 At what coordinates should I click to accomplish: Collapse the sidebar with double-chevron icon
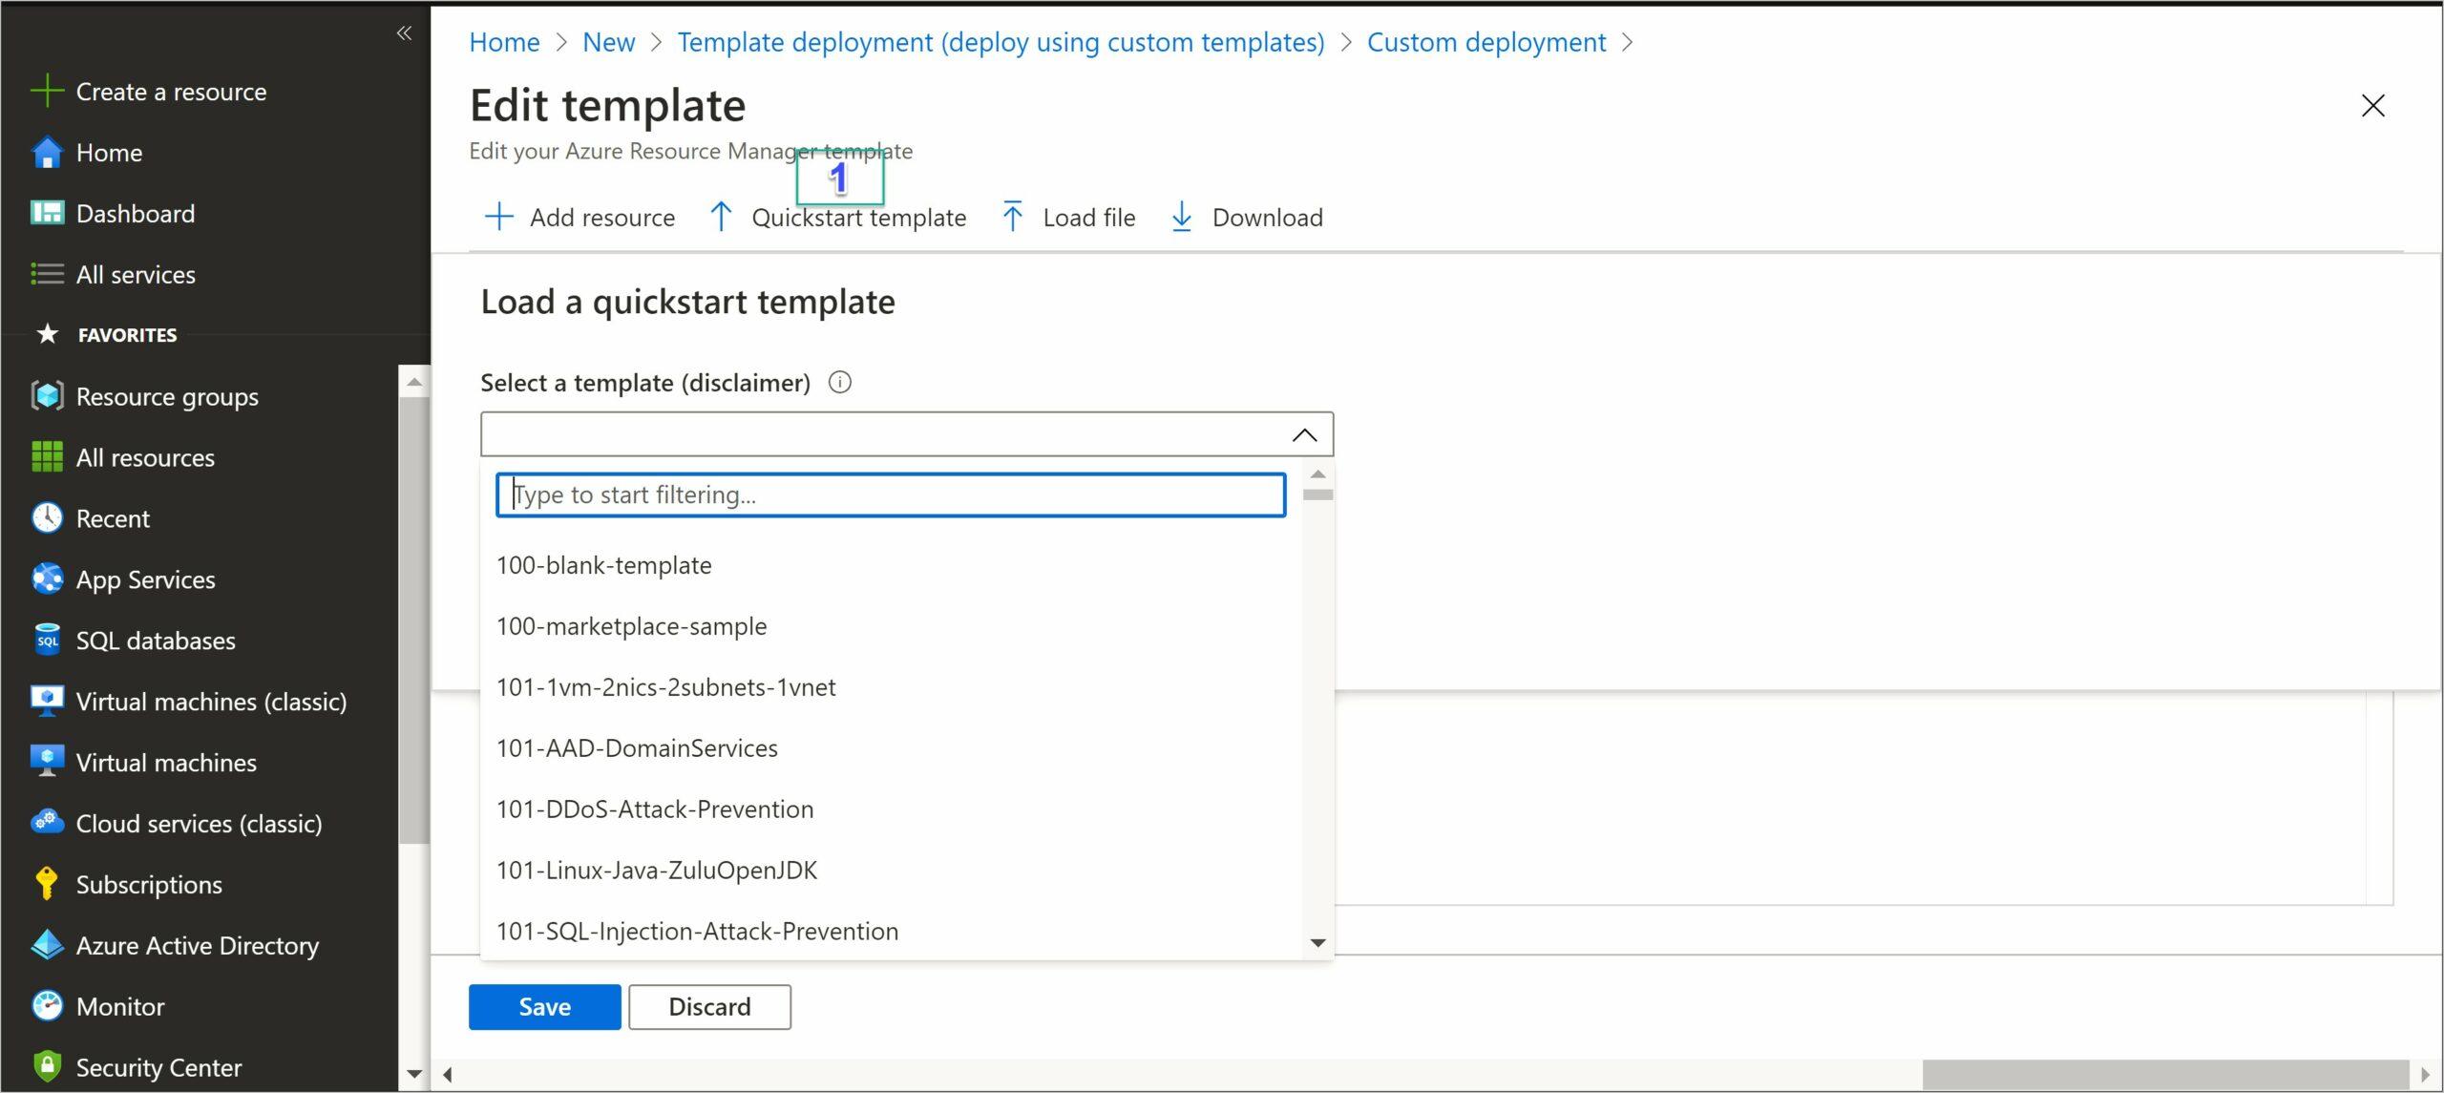coord(404,33)
